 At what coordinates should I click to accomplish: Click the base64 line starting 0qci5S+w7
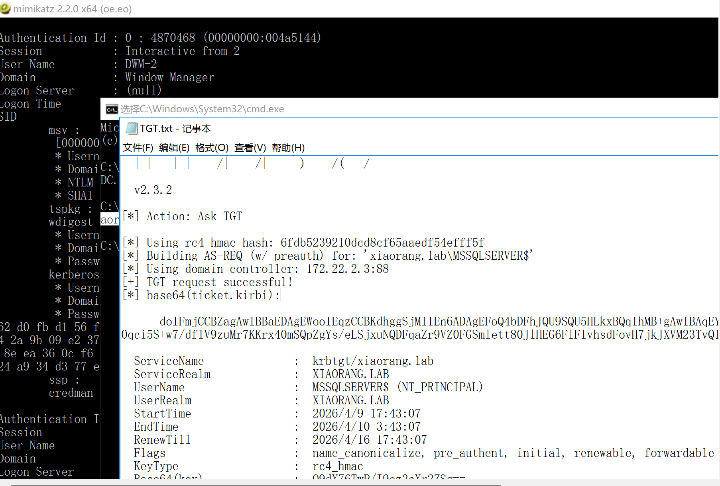[x=420, y=335]
